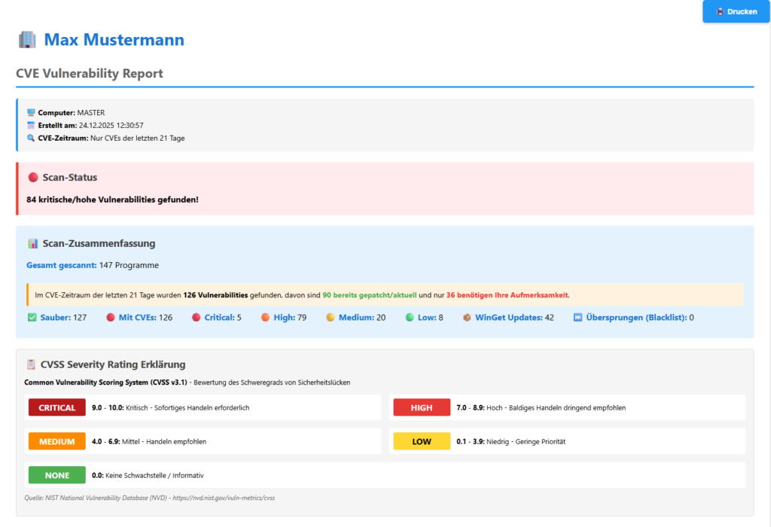The width and height of the screenshot is (771, 527).
Task: Click the red CRITICAL severity badge
Action: (56, 407)
